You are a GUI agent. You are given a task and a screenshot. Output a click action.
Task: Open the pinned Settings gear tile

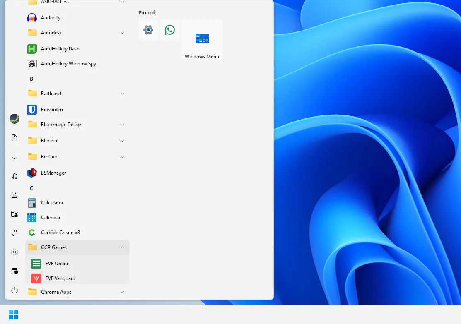point(148,30)
